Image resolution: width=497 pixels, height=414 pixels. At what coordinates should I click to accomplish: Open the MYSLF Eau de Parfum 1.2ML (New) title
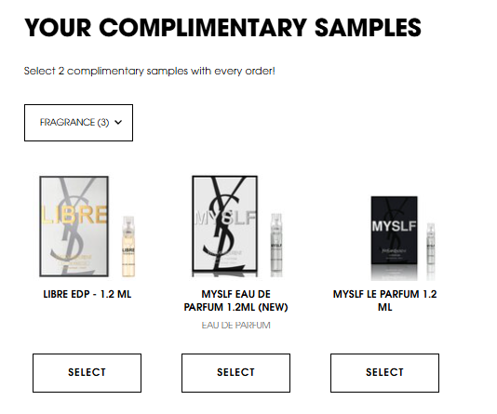235,300
